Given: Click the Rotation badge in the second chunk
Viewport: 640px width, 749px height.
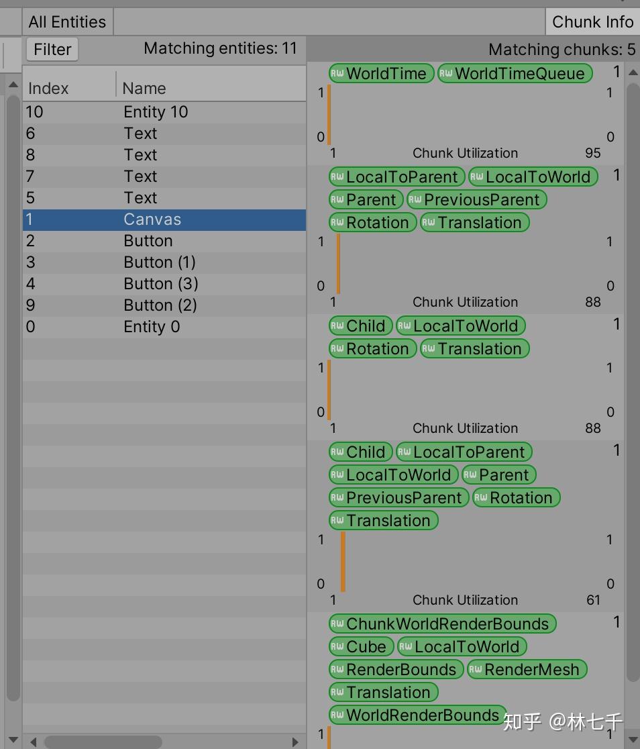Looking at the screenshot, I should coord(372,222).
